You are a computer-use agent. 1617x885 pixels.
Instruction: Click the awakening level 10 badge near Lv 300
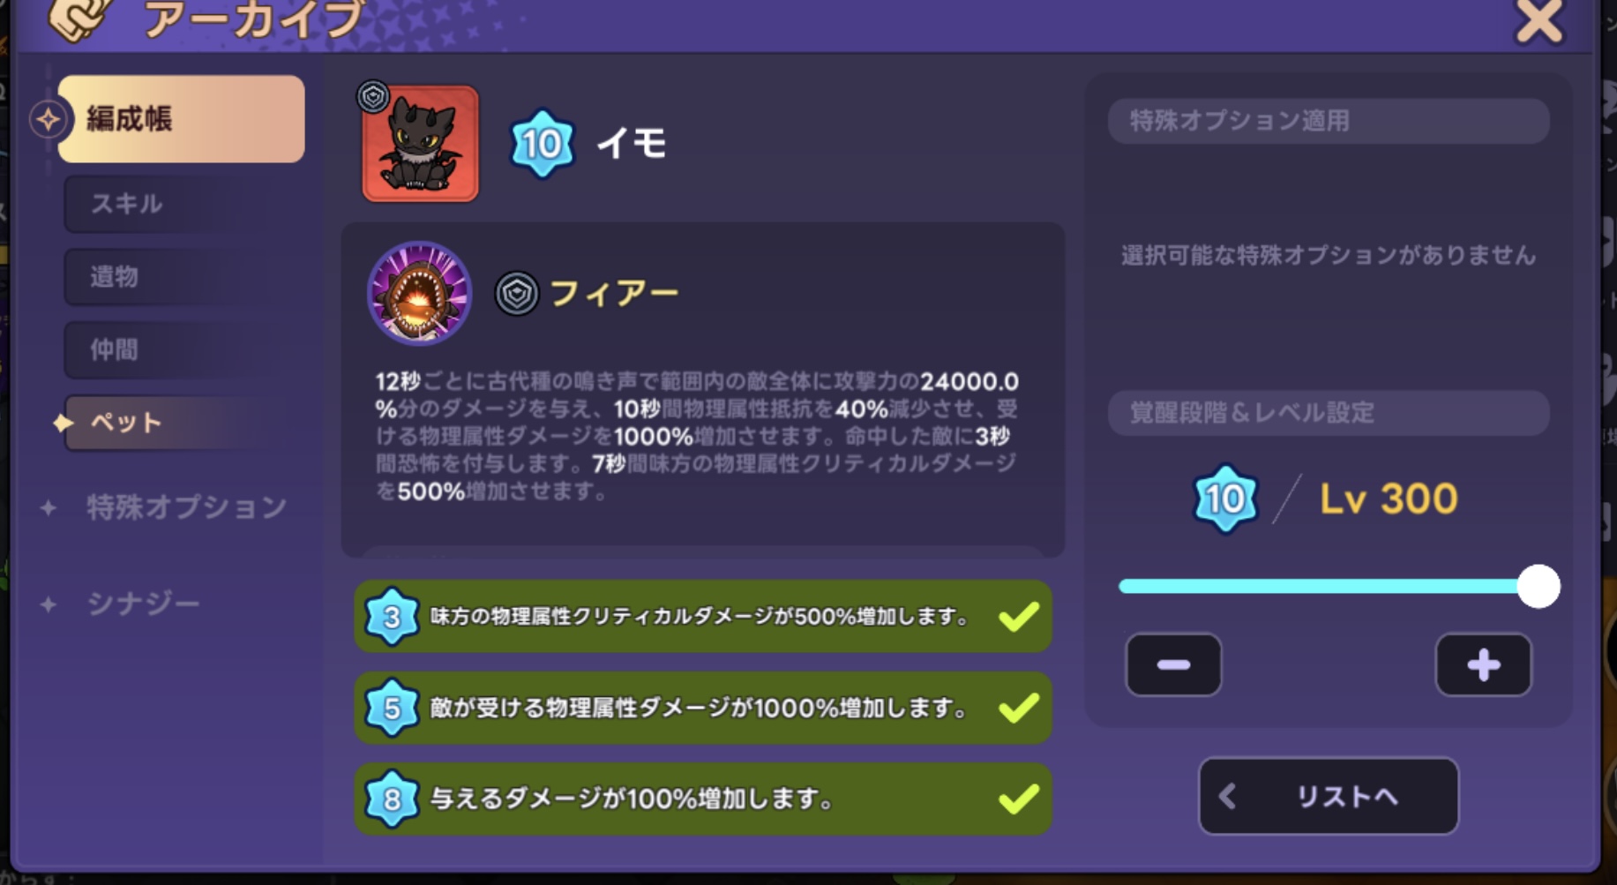click(1225, 499)
